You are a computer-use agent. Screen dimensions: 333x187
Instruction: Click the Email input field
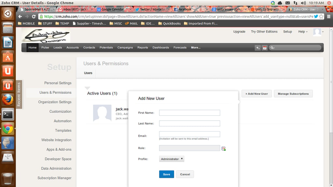tap(190, 134)
